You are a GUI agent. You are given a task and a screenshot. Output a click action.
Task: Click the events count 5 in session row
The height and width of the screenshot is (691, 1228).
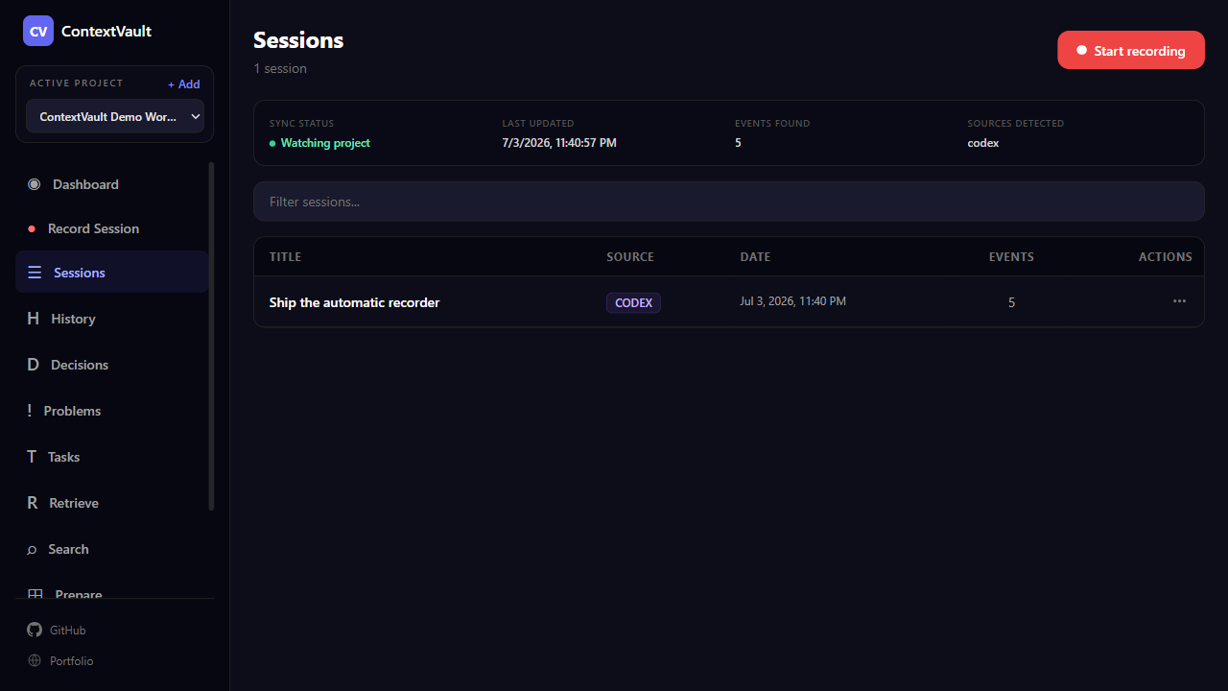[x=1011, y=302]
